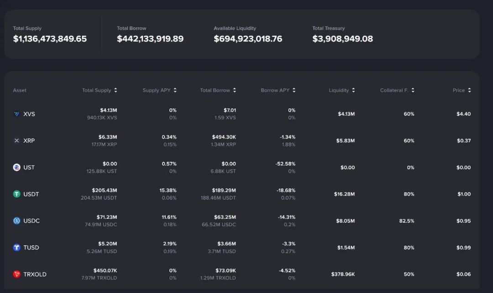Click the USDT token icon
The height and width of the screenshot is (293, 493).
(17, 194)
